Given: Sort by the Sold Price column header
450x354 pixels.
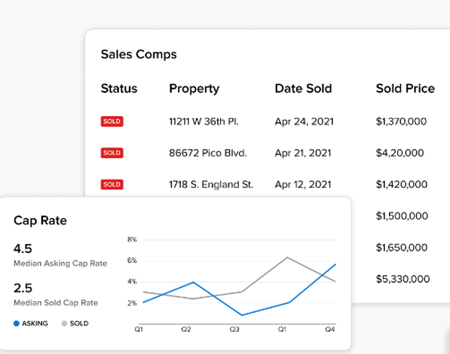Looking at the screenshot, I should tap(405, 89).
